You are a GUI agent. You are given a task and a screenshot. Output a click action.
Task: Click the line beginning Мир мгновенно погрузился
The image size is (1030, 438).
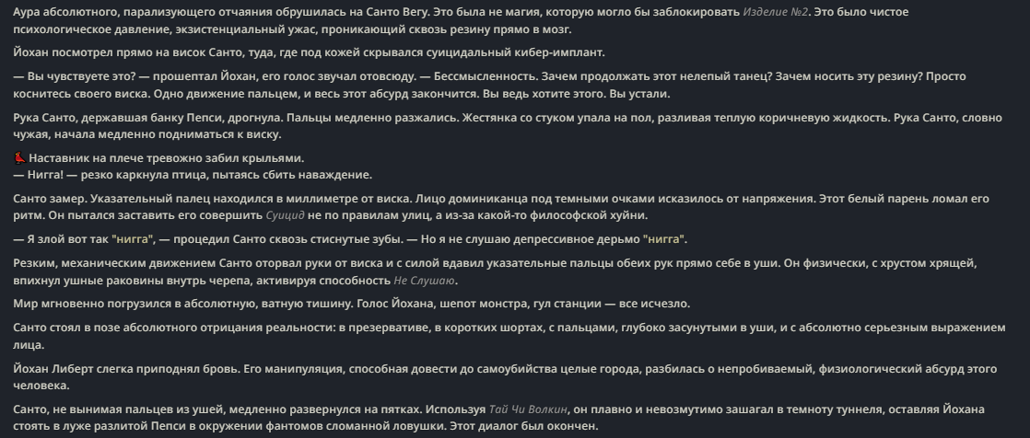tap(351, 305)
